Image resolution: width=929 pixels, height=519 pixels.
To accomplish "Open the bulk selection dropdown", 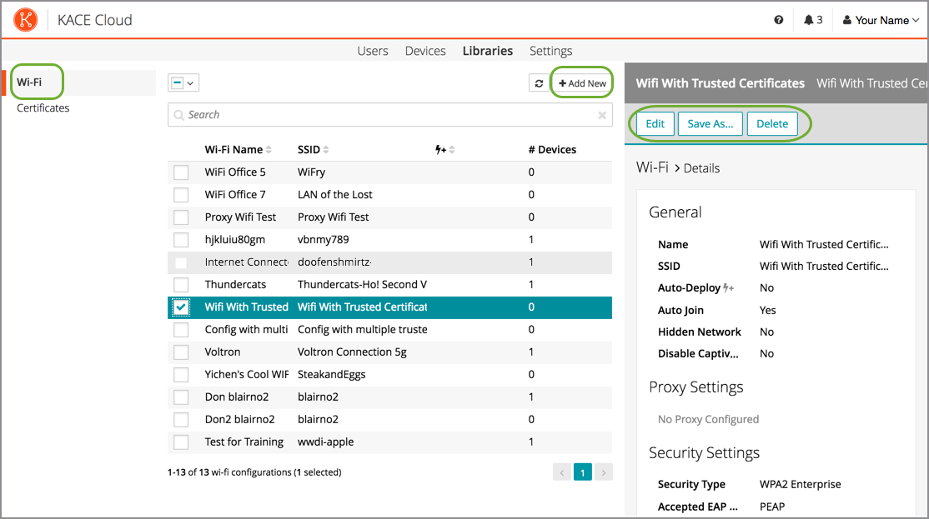I will [183, 82].
